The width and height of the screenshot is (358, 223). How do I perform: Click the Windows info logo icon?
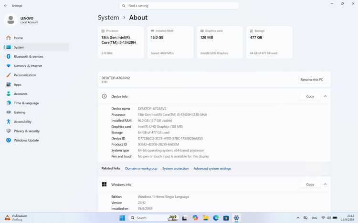click(104, 184)
